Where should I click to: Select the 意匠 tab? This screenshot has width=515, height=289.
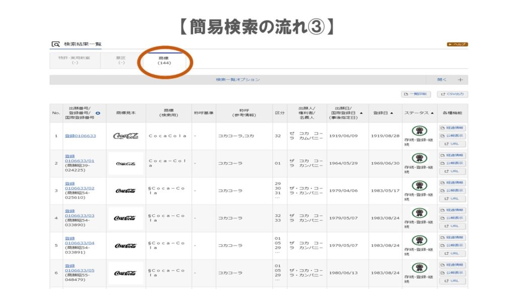[x=121, y=60]
